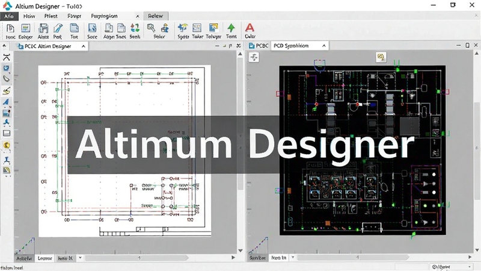This screenshot has height=271, width=481.
Task: Click the 'Perl' pencil edit icon
Action: [x=58, y=28]
